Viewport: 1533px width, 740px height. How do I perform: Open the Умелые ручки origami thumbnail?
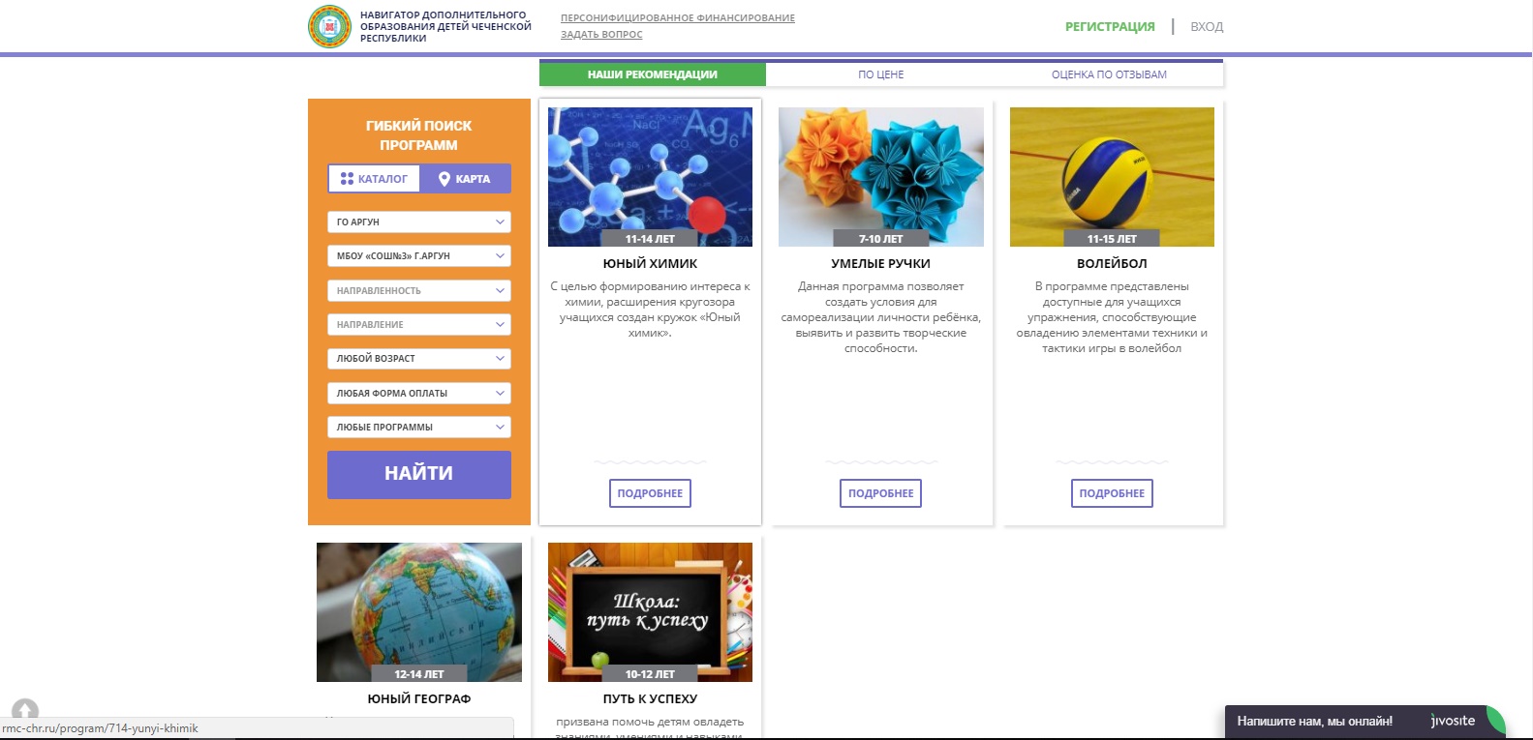pos(880,176)
